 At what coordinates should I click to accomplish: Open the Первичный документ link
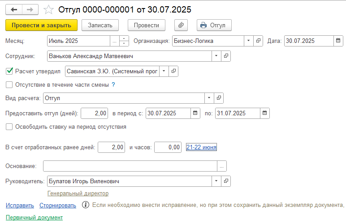tap(34, 217)
